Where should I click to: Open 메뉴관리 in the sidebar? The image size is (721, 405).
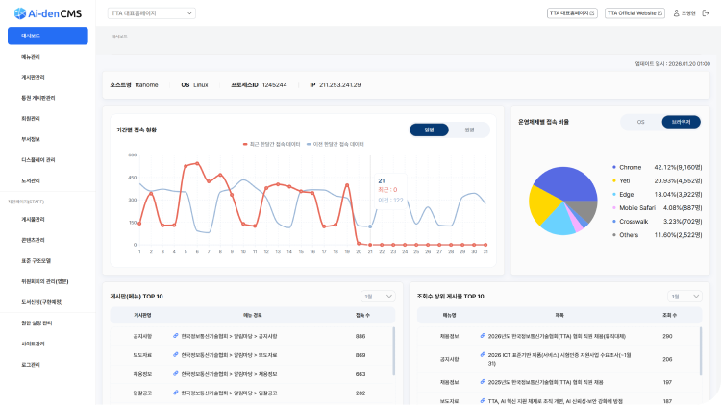point(31,57)
